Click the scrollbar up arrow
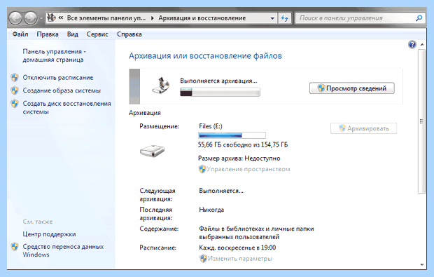434x277 pixels. tap(422, 45)
